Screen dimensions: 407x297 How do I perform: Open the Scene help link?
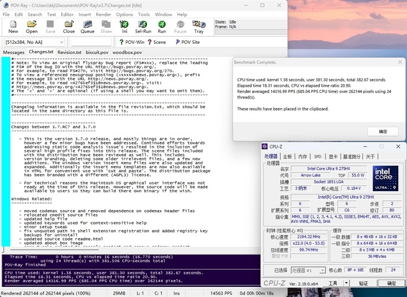(157, 42)
